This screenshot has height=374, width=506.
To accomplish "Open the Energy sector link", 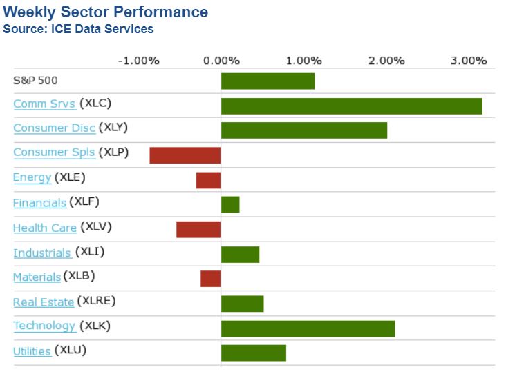I will [32, 177].
